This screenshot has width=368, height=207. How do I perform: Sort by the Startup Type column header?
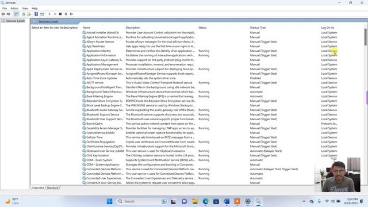(258, 28)
